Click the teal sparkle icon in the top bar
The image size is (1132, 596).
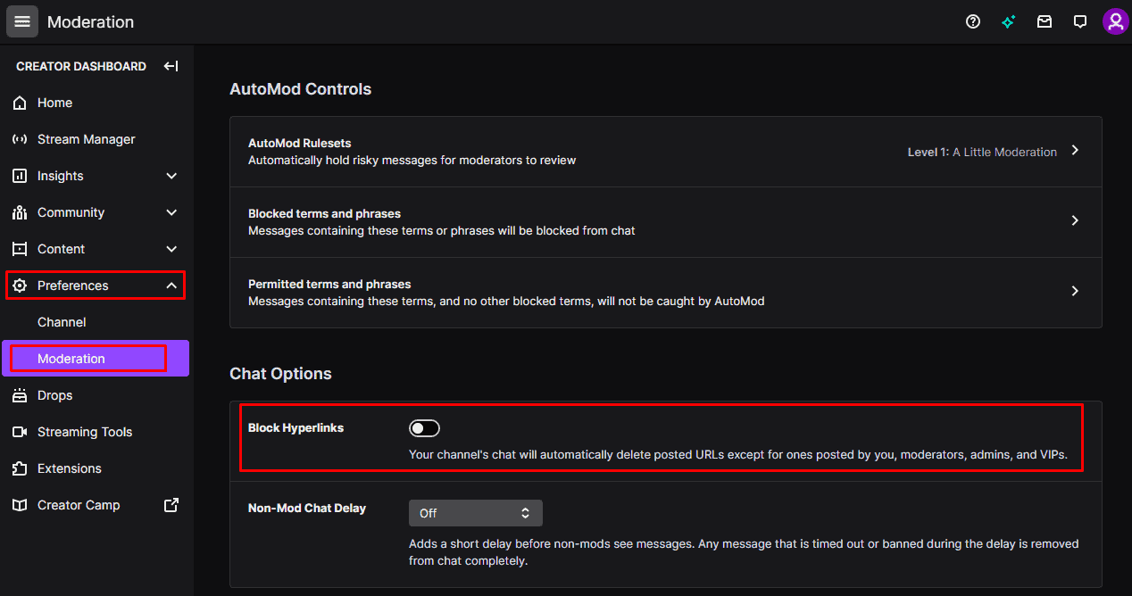(1009, 21)
